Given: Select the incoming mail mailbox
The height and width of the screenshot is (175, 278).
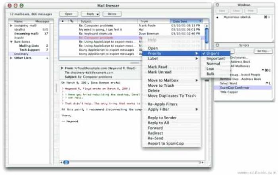Looking at the screenshot, I should [26, 34].
